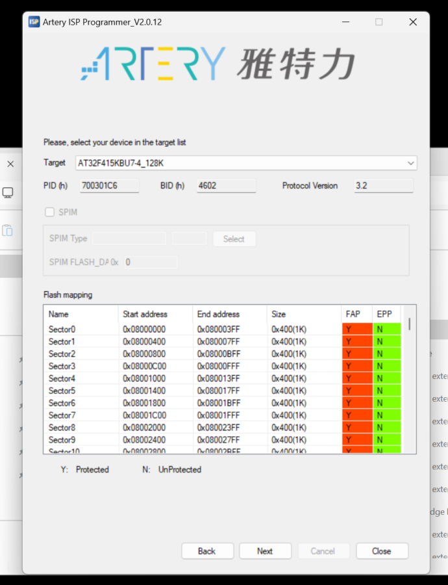
Task: Click the red FAP cell for Sector0
Action: click(x=357, y=330)
